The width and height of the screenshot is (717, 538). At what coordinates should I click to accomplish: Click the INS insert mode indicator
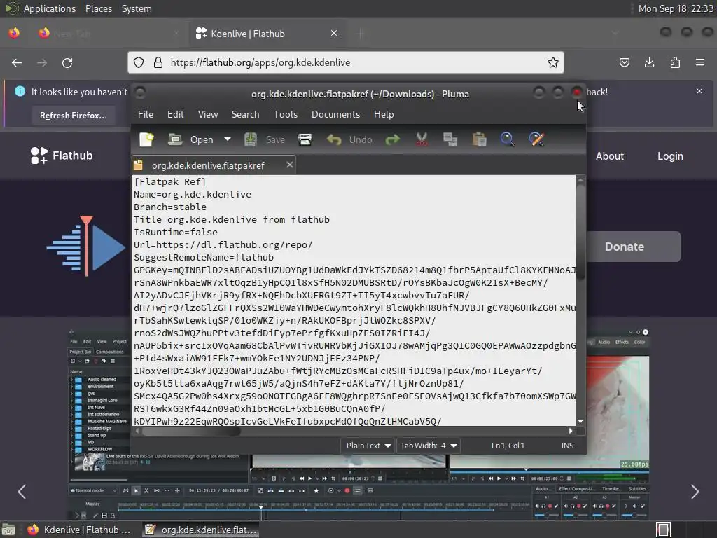click(567, 446)
